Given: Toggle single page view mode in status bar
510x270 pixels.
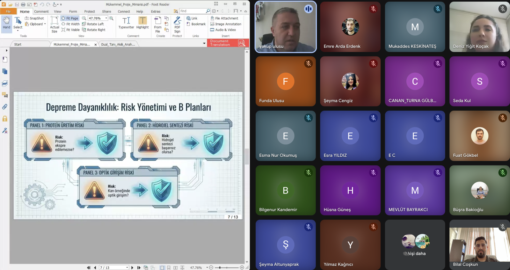Looking at the screenshot, I should pos(162,267).
